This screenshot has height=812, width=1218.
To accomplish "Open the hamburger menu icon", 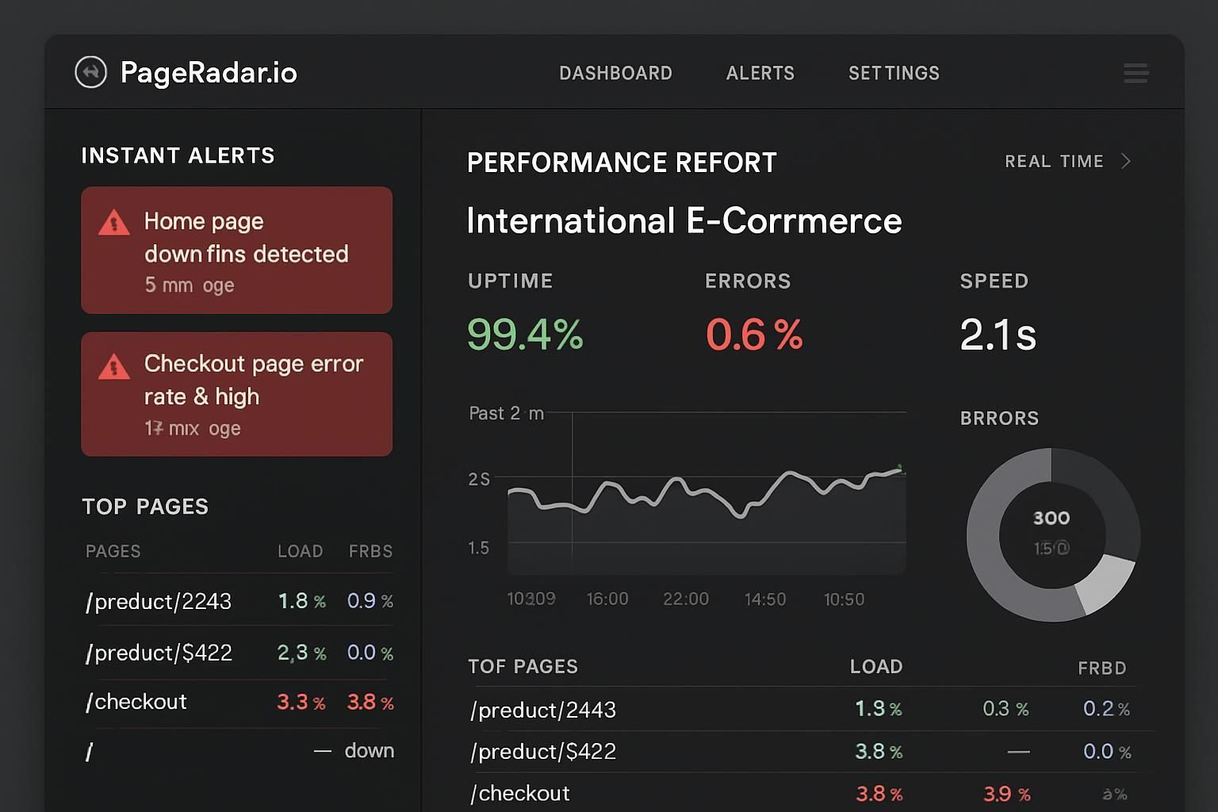I will 1136,73.
